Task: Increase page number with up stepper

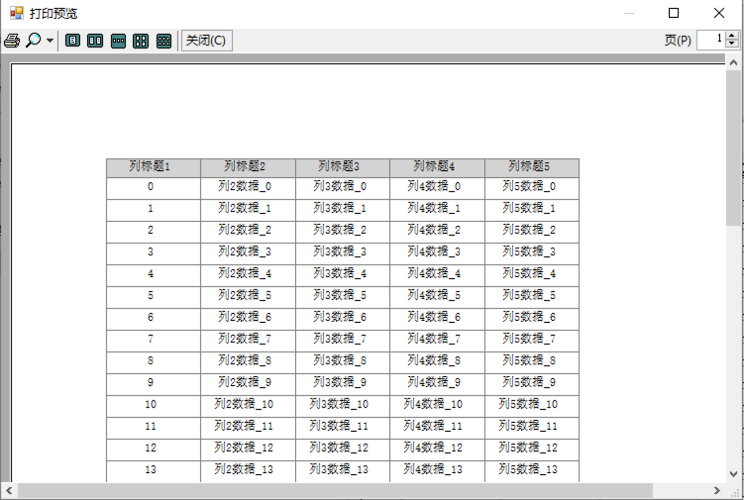Action: point(732,36)
